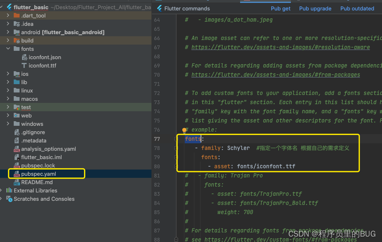Click the pubspec.yaml YML icon
The height and width of the screenshot is (242, 382).
[17, 174]
